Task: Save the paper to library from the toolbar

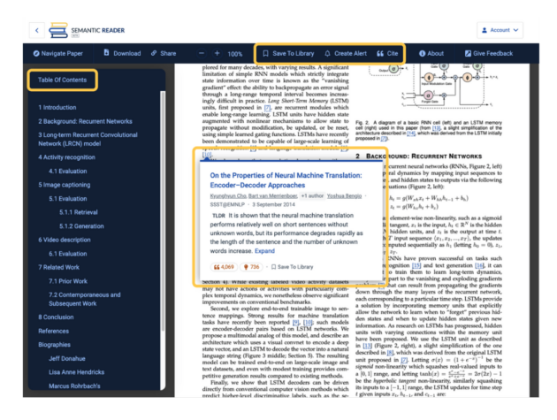Action: point(288,53)
